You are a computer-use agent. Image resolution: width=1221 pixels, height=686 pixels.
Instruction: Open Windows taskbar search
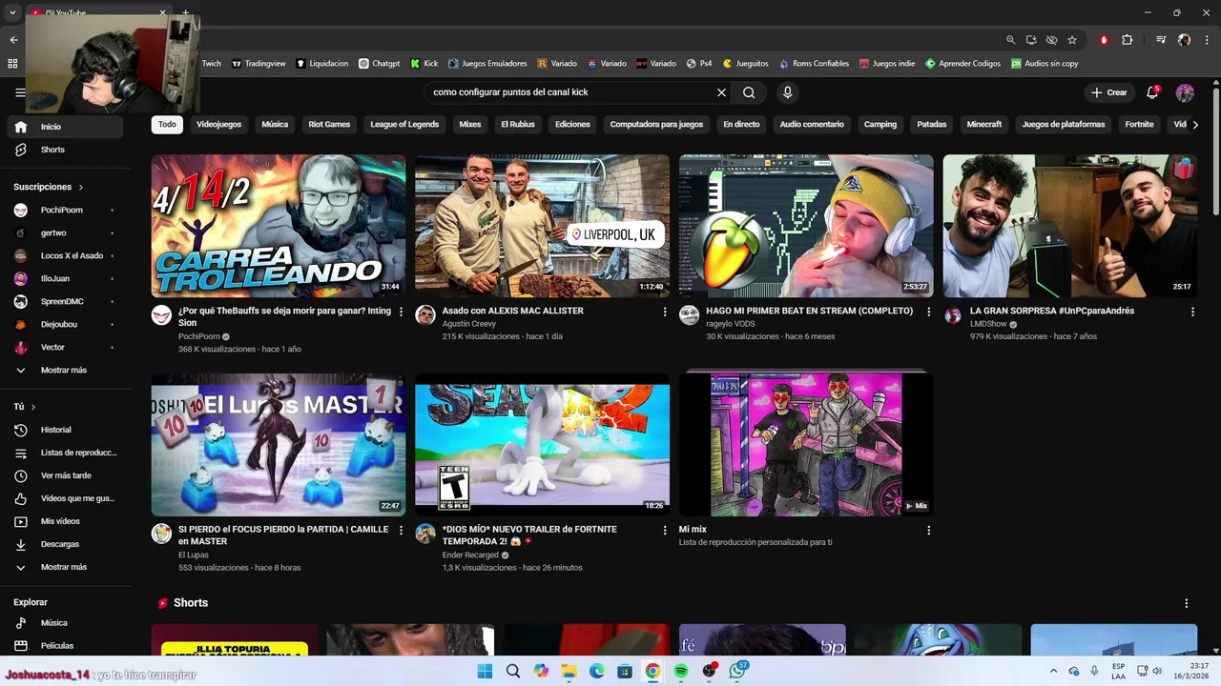[x=513, y=671]
